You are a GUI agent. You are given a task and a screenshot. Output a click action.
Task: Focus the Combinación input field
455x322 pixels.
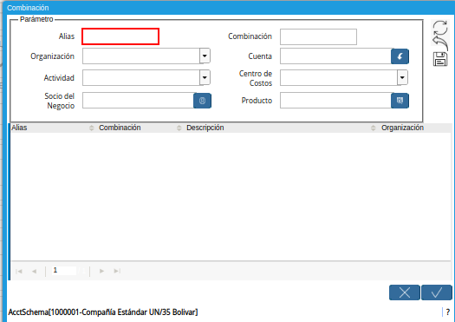[x=318, y=36]
